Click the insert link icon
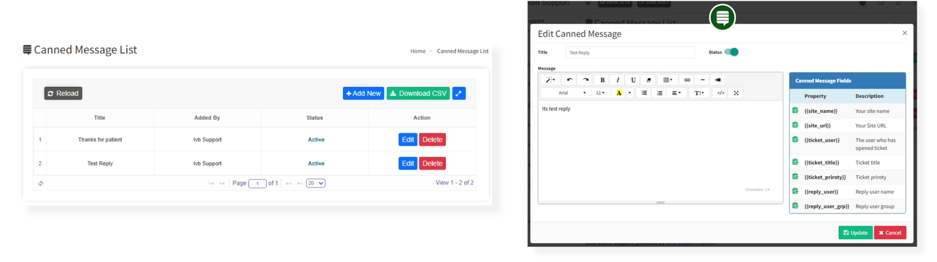The height and width of the screenshot is (262, 937). point(687,80)
